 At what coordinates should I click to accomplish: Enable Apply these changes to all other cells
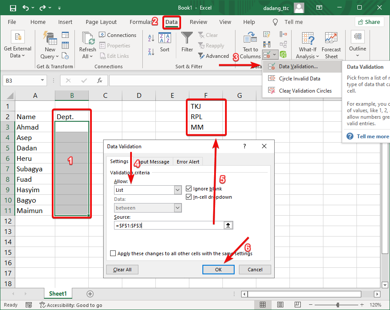click(113, 253)
